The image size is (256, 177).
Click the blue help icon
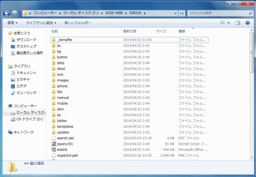click(248, 23)
